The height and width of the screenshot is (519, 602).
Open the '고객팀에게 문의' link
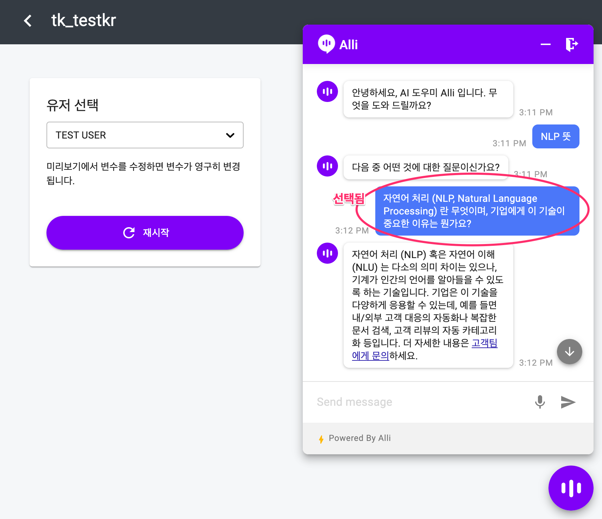484,343
